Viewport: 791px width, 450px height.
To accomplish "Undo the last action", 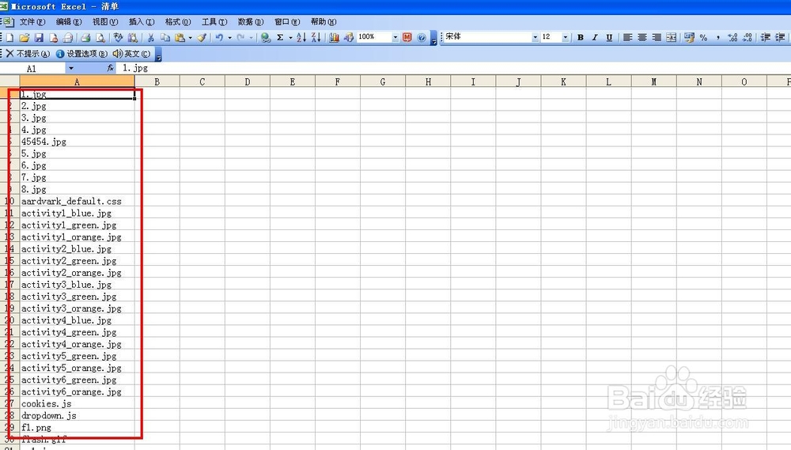I will [x=219, y=37].
